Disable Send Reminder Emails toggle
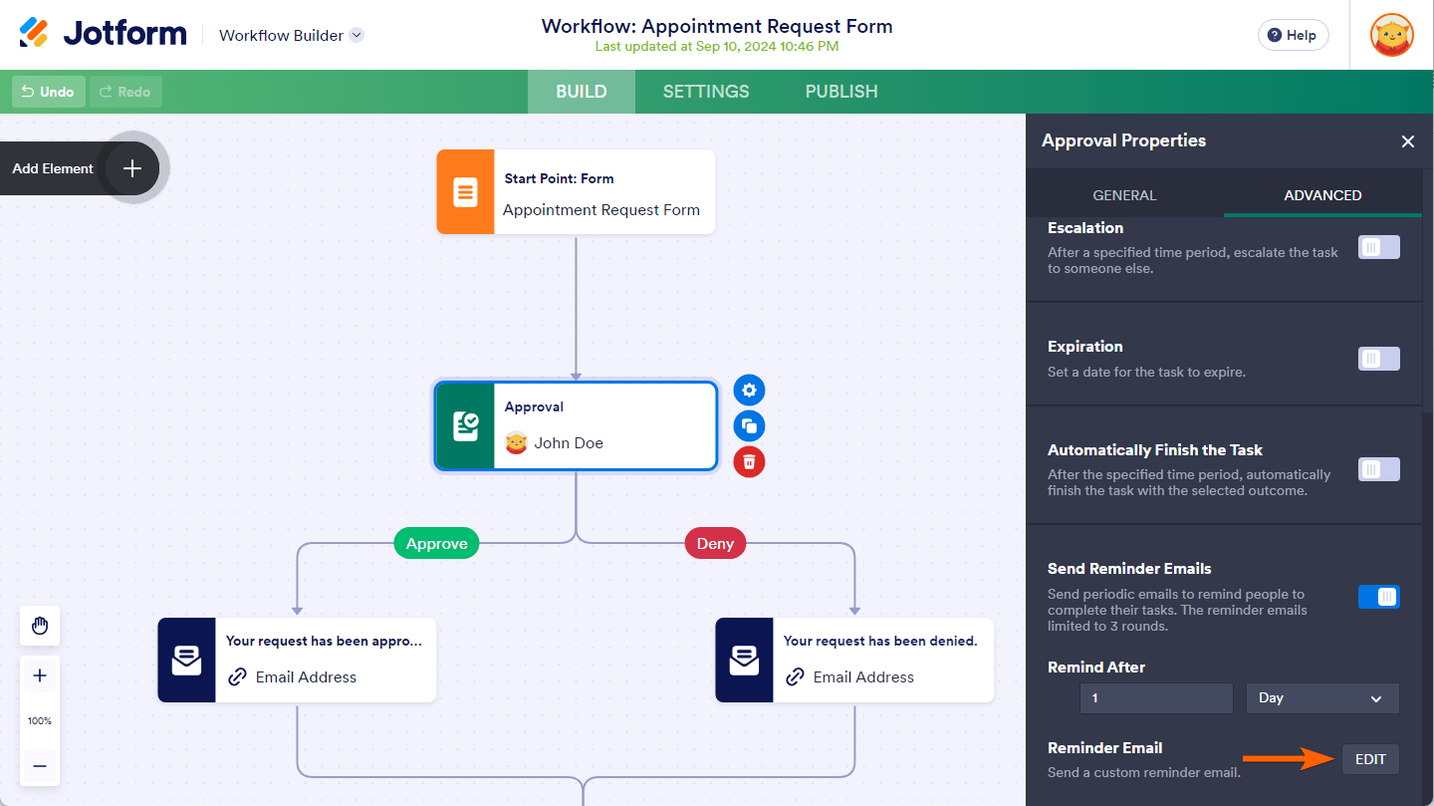 (1379, 597)
